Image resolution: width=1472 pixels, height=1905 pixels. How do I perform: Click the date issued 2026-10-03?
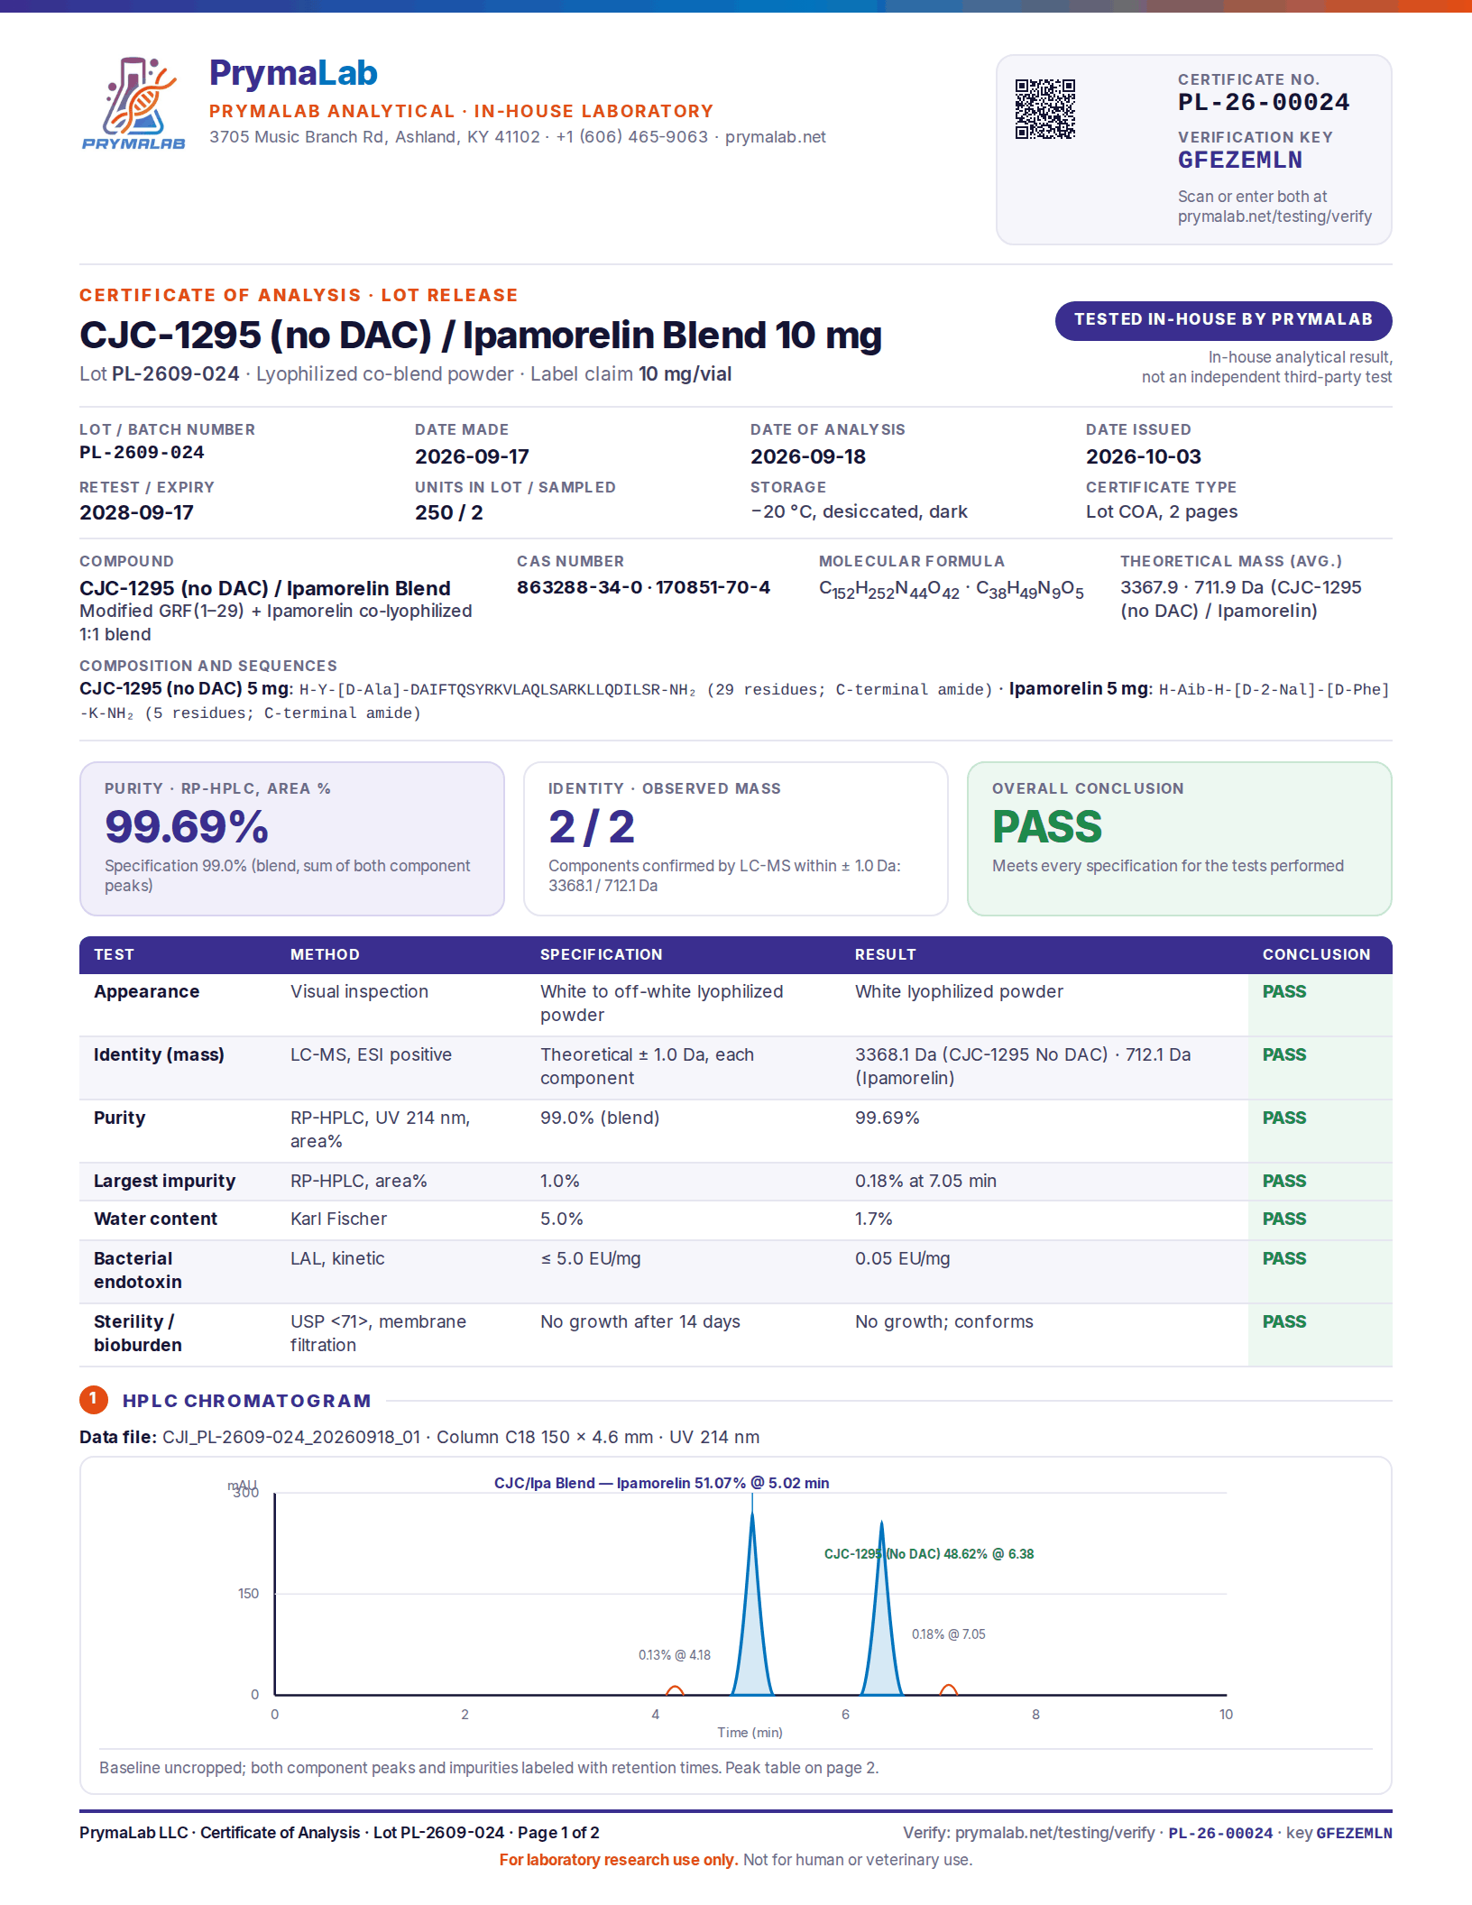1143,456
